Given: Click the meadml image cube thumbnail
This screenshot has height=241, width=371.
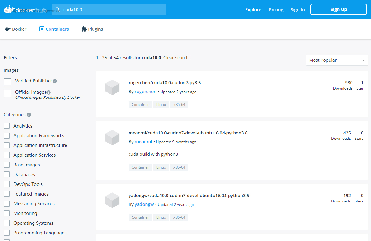Looking at the screenshot, I should (112, 137).
